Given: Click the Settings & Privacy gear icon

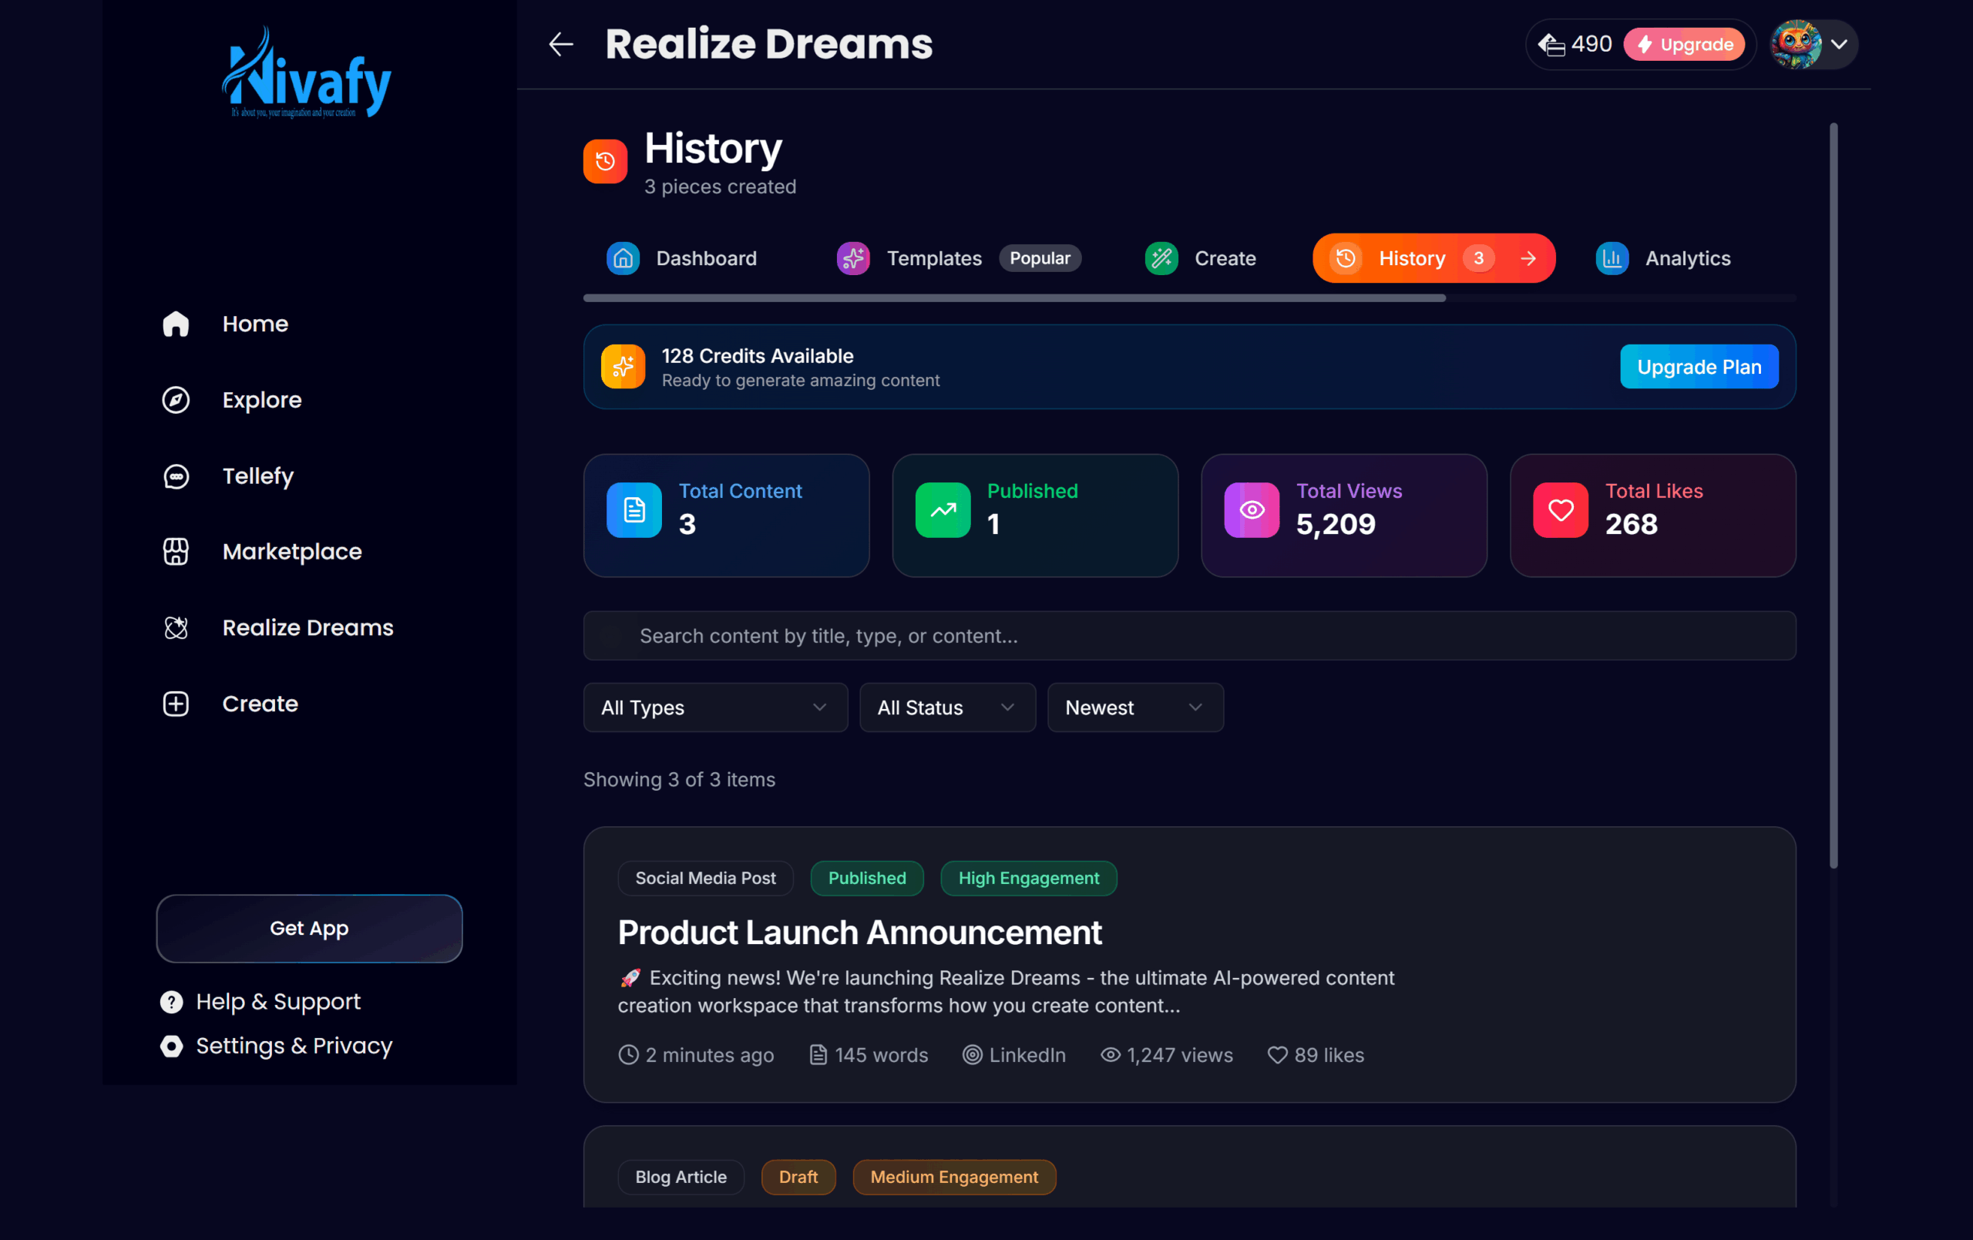Looking at the screenshot, I should tap(171, 1046).
